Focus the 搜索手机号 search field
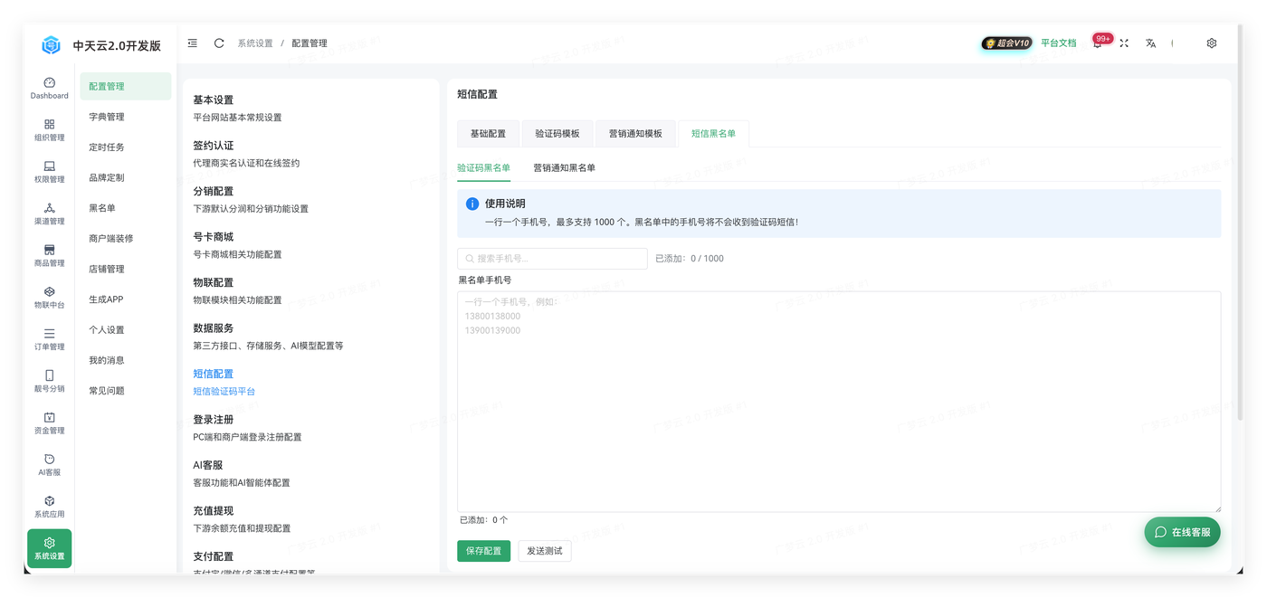The height and width of the screenshot is (598, 1267). [552, 259]
